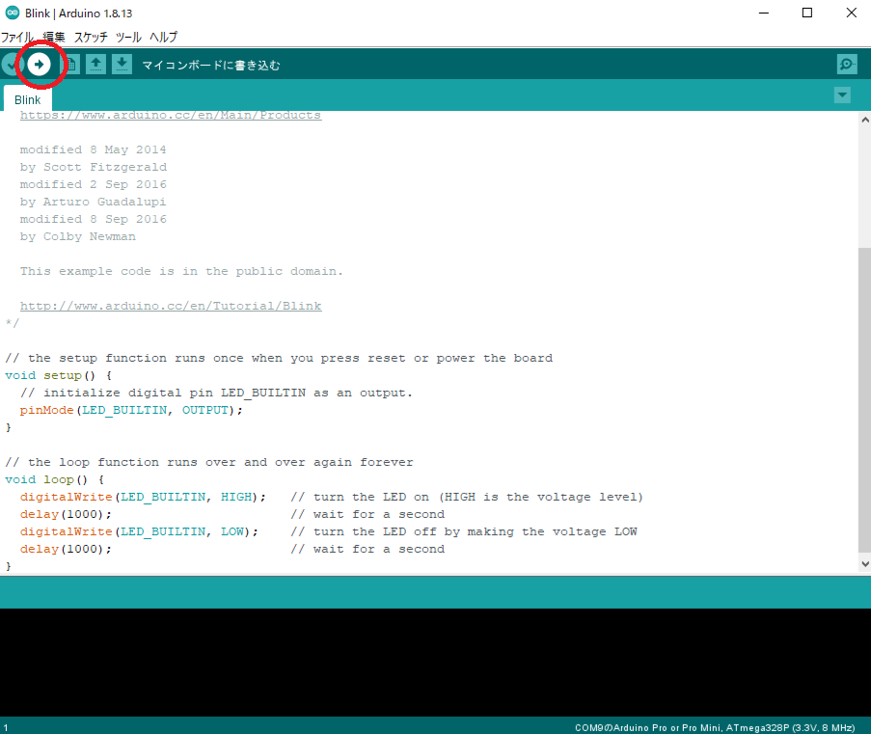Image resolution: width=871 pixels, height=734 pixels.
Task: Open a sketch with the up-arrow icon
Action: (x=96, y=65)
